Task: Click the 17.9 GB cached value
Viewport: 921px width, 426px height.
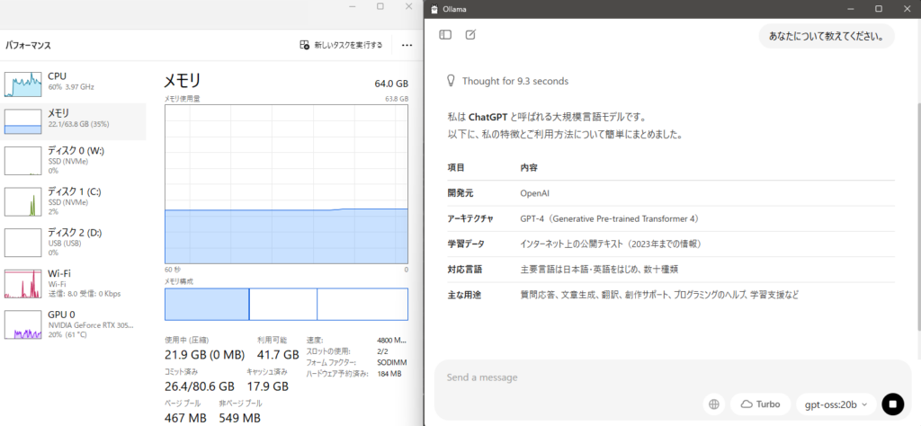Action: point(268,386)
